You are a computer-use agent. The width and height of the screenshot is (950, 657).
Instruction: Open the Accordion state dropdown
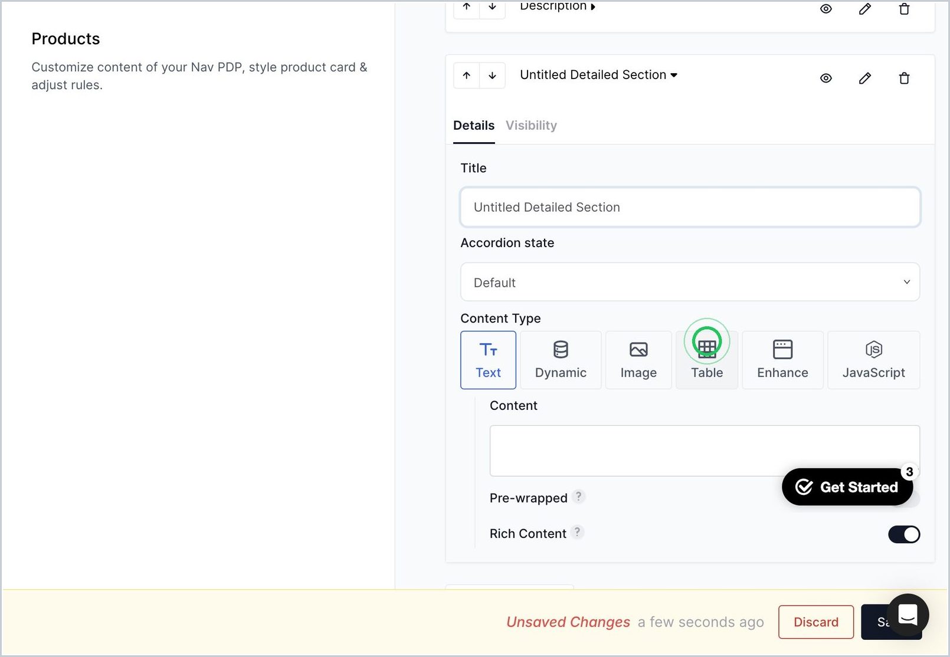tap(690, 282)
